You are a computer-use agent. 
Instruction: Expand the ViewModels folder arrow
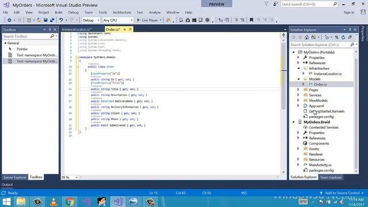(298, 101)
